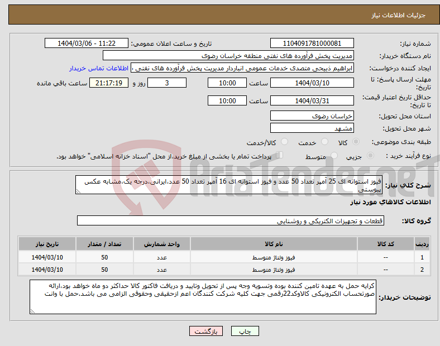Click the quantity 50 in row 2
Viewport: 440px width, 346px height.
click(104, 270)
